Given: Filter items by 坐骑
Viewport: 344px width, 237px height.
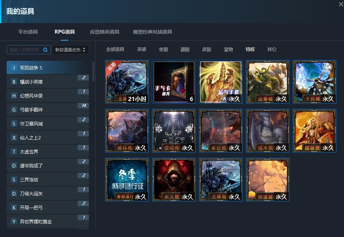Looking at the screenshot, I should tap(163, 49).
